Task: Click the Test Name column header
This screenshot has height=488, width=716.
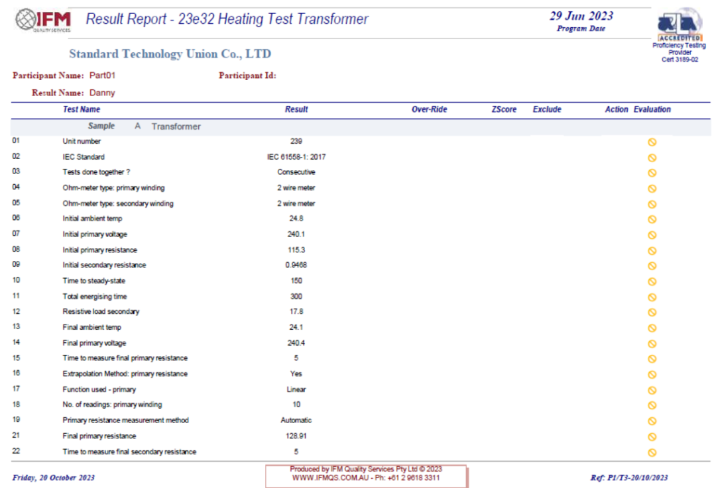Action: pyautogui.click(x=82, y=109)
